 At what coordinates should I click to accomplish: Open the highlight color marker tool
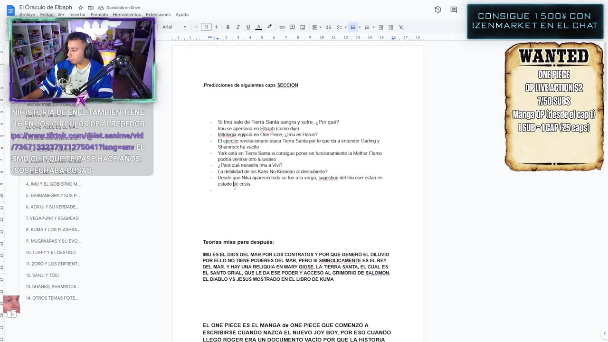(269, 27)
